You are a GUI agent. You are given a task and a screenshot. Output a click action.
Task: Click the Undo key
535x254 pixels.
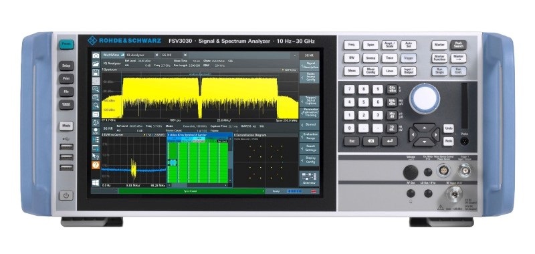tap(448, 128)
